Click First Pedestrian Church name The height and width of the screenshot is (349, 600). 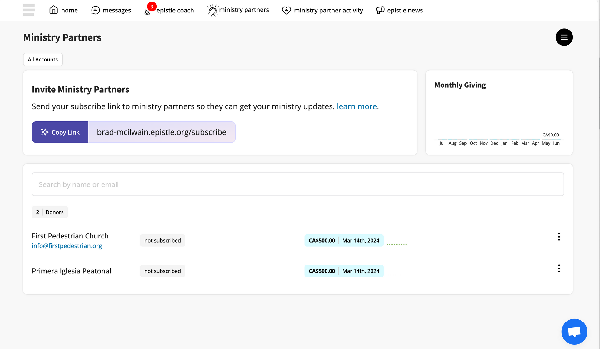coord(70,236)
